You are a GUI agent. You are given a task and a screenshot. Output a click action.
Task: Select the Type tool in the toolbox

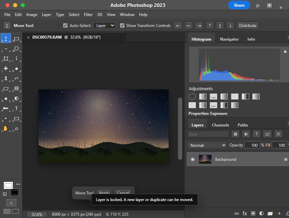(16, 108)
